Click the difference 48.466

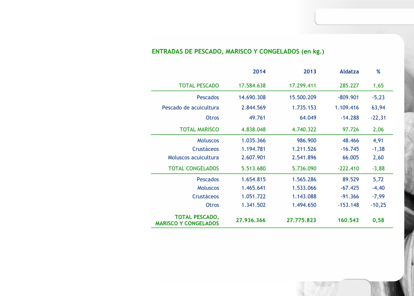(351, 141)
